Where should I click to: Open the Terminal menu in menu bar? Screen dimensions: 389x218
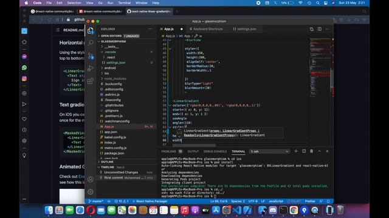(x=124, y=3)
